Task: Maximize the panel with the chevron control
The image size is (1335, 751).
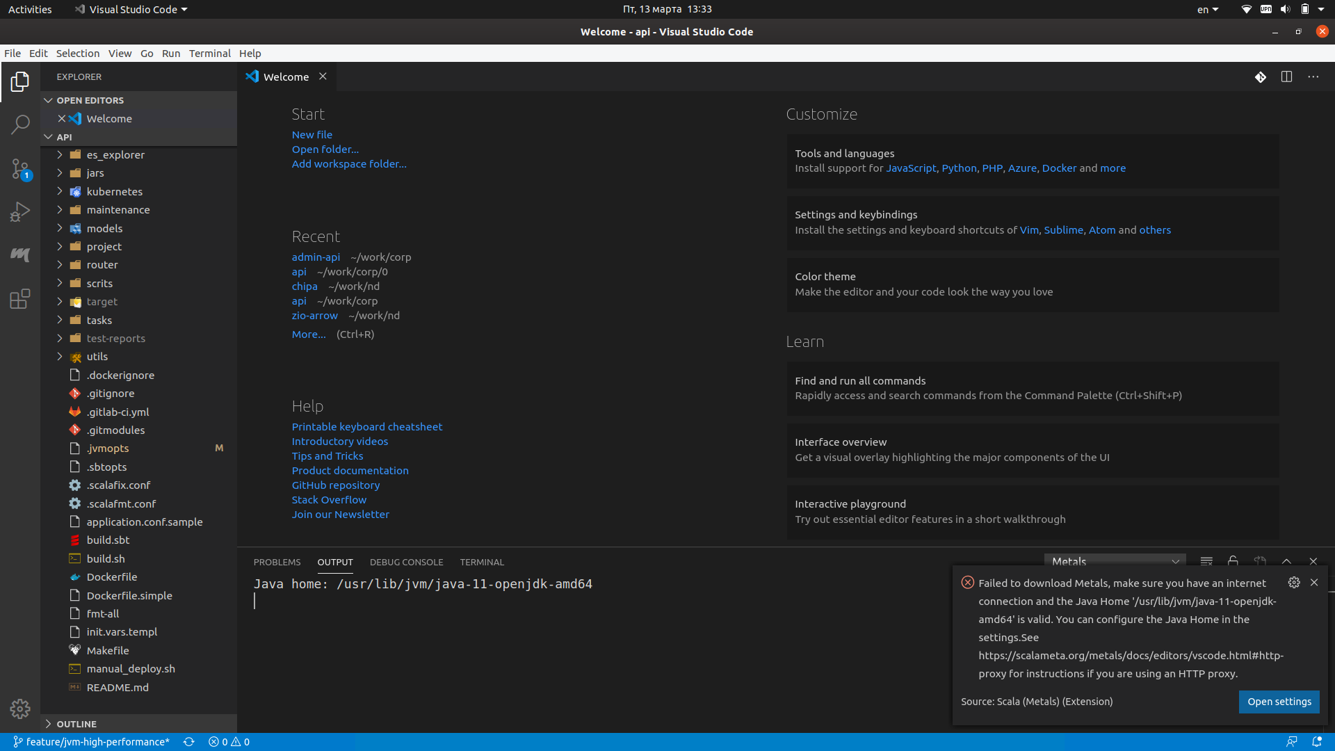Action: pyautogui.click(x=1286, y=560)
